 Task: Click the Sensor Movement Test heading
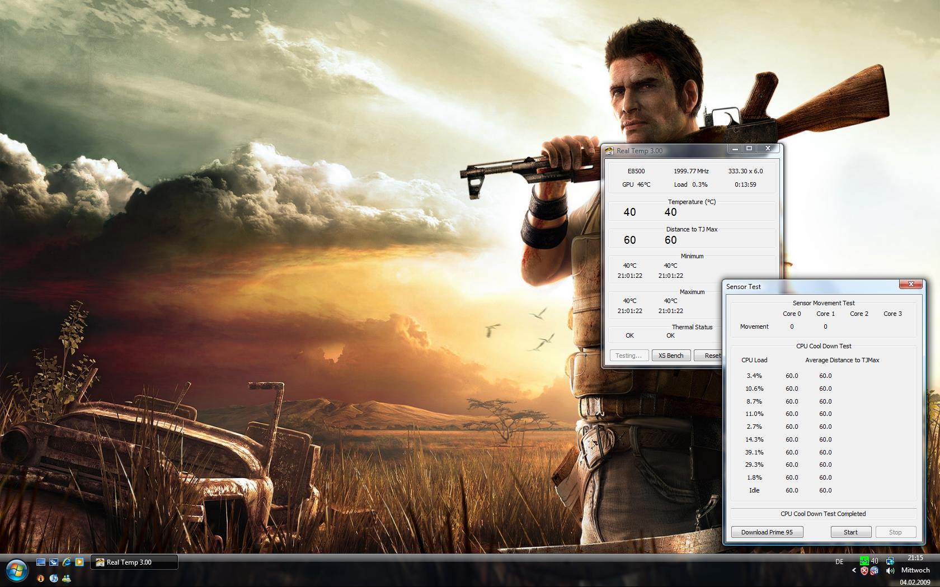(x=824, y=303)
